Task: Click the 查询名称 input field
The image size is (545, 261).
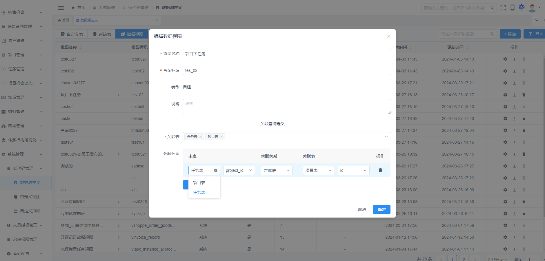Action: click(286, 54)
